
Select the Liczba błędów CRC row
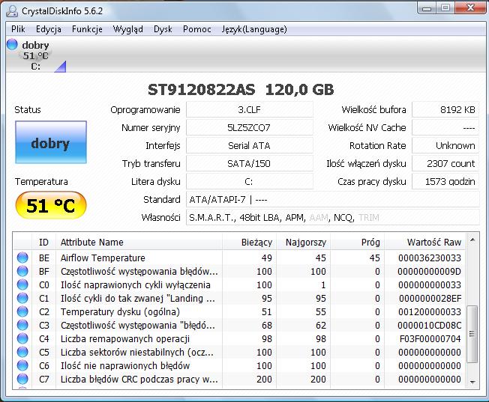239,379
